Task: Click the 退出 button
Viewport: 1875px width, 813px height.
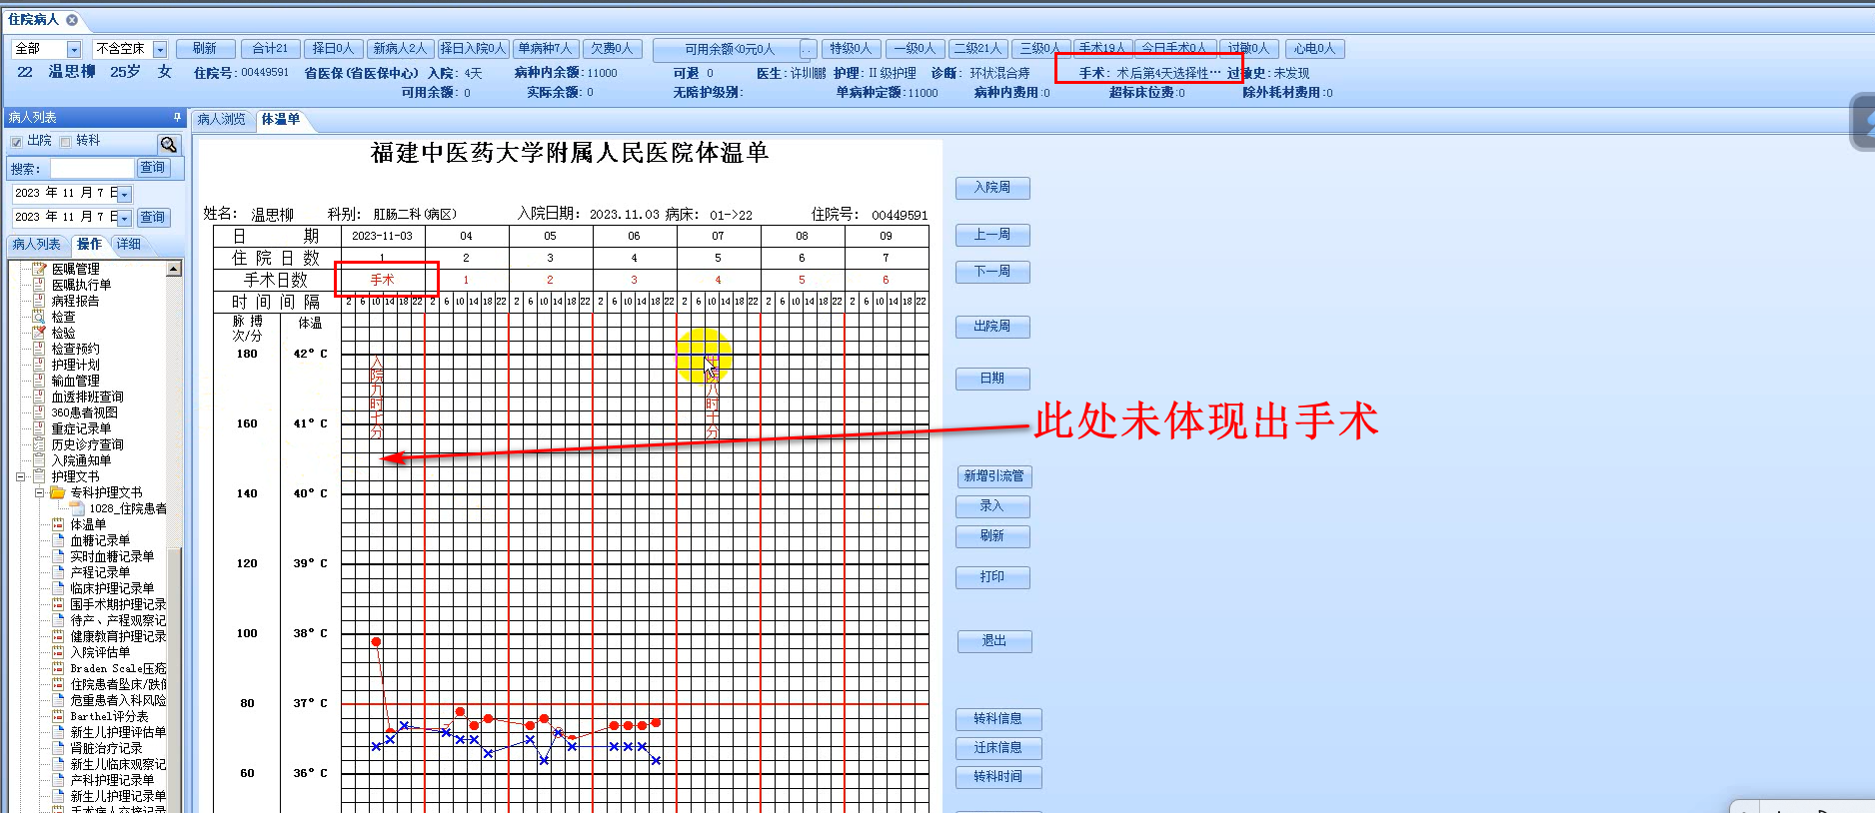Action: 994,641
